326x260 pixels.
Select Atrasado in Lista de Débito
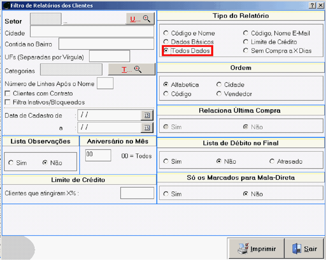272,161
